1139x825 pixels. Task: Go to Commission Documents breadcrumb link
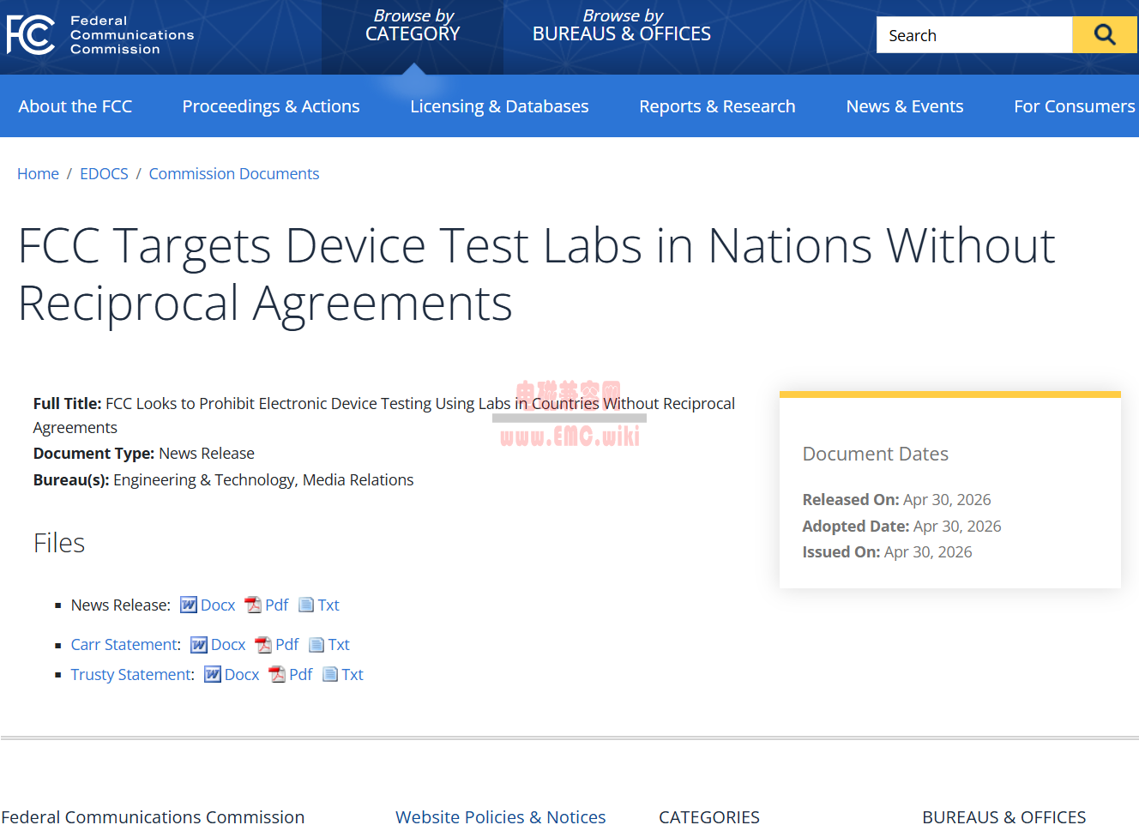pyautogui.click(x=234, y=174)
